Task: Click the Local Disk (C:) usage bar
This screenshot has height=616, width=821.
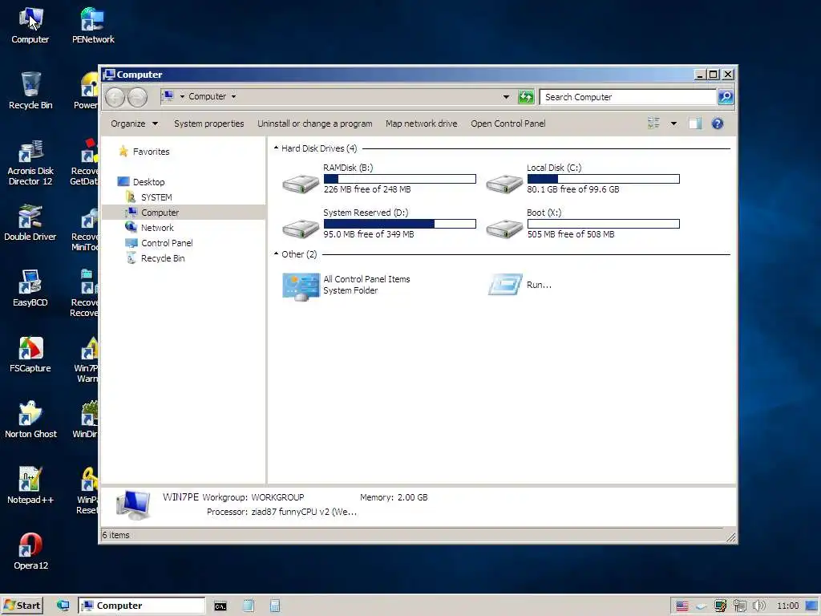Action: (603, 179)
